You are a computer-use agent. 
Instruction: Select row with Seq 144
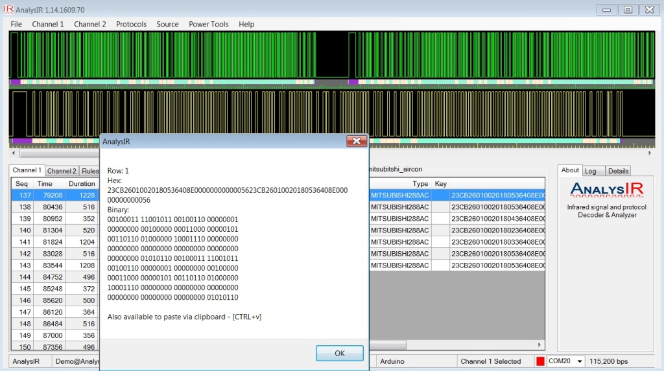[55, 277]
